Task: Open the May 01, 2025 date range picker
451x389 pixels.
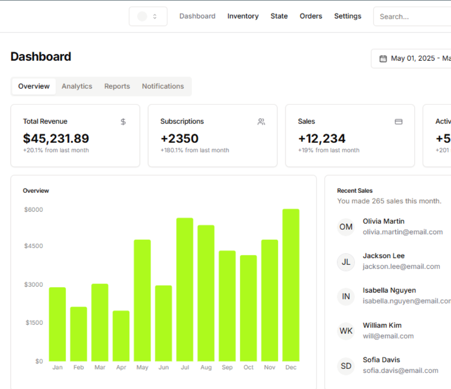Action: point(411,58)
